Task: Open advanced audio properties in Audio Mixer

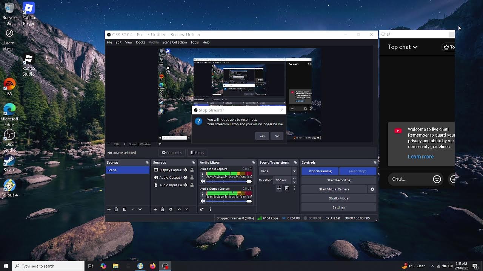Action: coord(202,209)
